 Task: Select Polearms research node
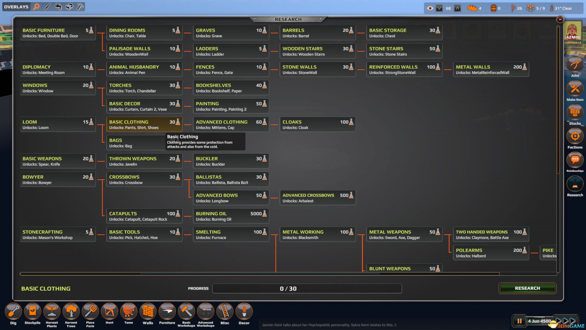(x=491, y=253)
